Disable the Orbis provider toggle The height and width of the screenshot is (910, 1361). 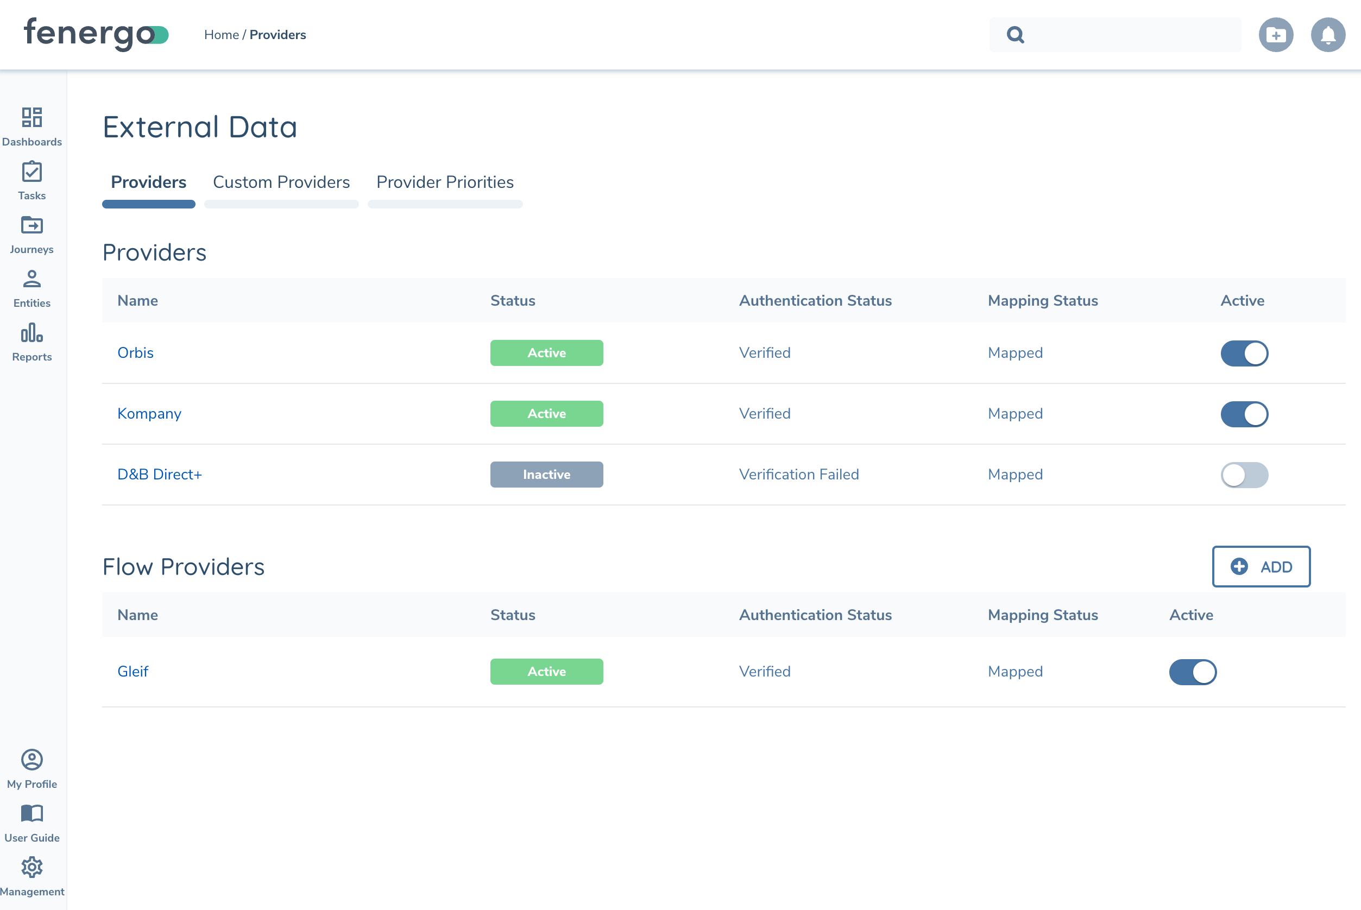1244,353
